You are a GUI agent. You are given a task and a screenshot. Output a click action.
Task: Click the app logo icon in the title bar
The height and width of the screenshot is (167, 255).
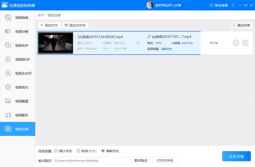click(x=4, y=5)
